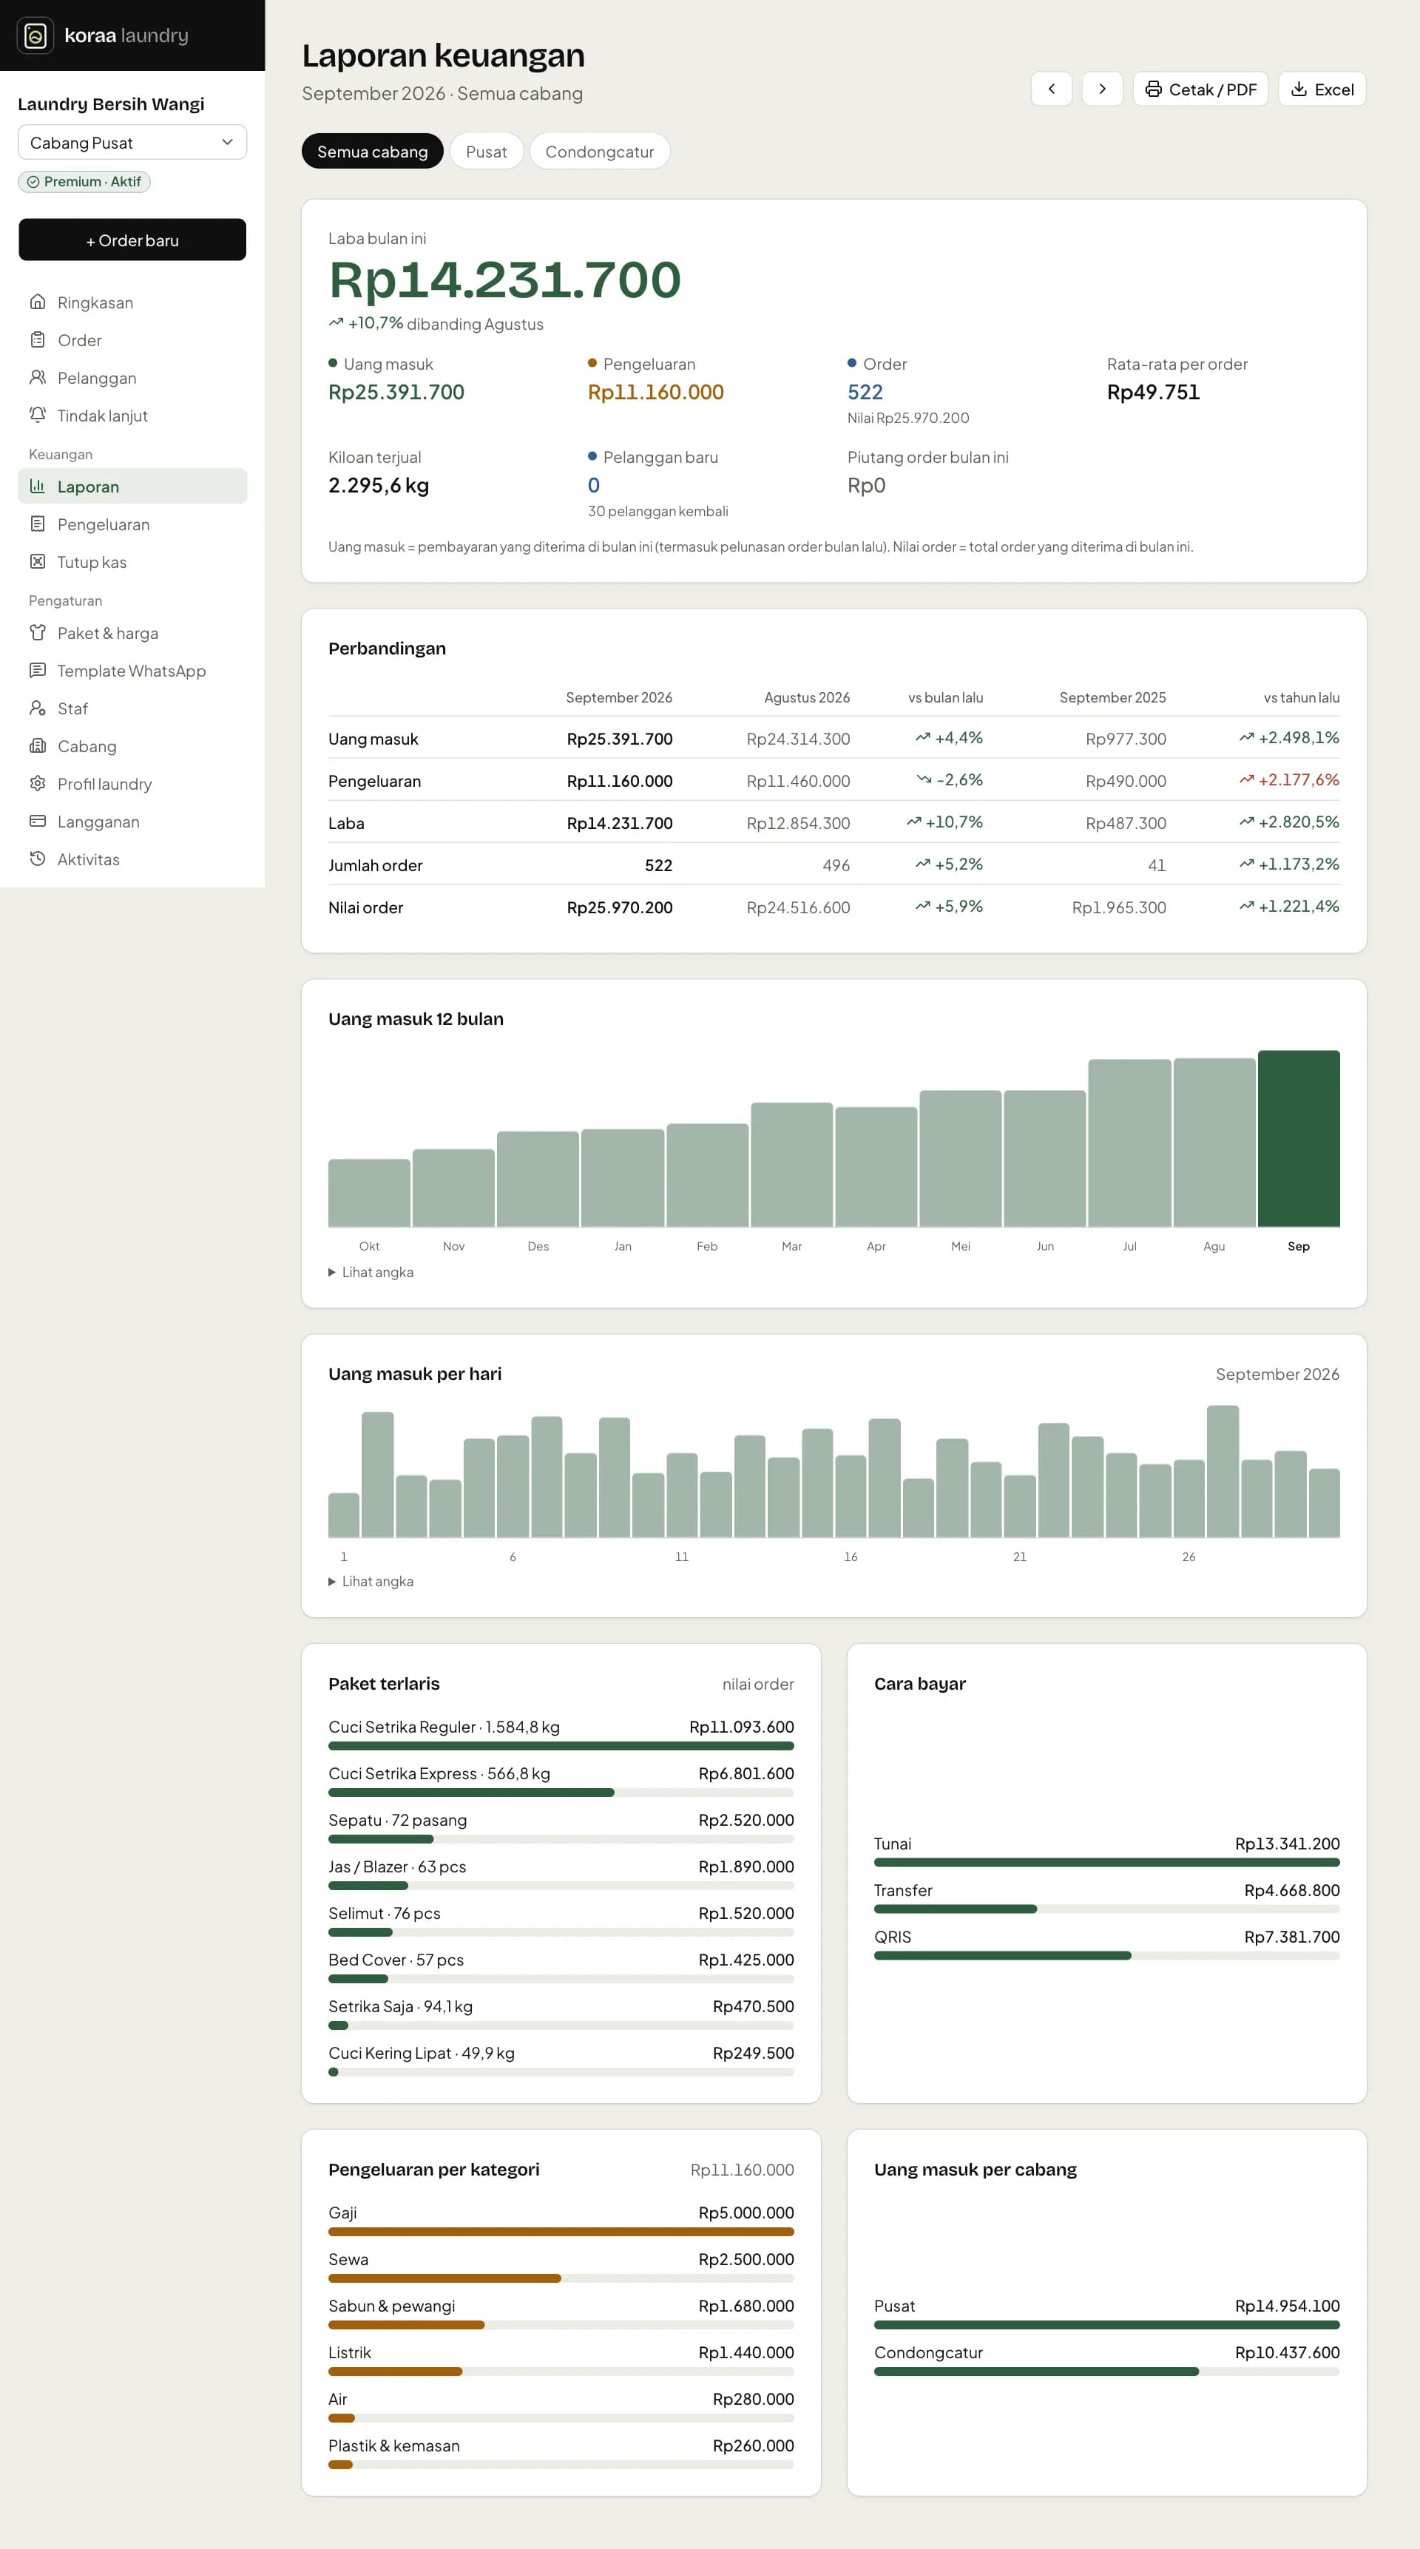Click the Cuci Setrika Reguler progress bar

(x=561, y=1745)
